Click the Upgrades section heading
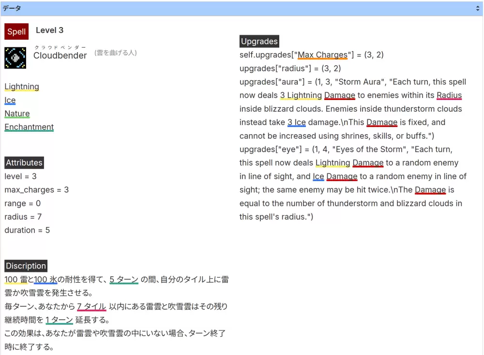The width and height of the screenshot is (484, 355). [x=259, y=42]
